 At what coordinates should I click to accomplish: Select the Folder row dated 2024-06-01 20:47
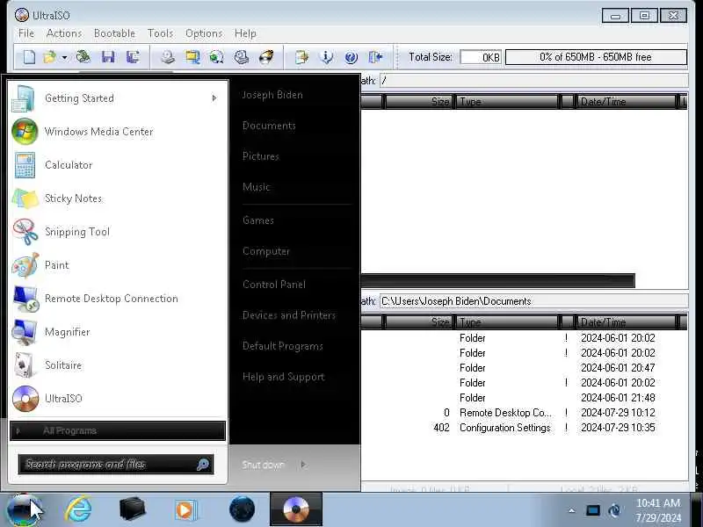pyautogui.click(x=524, y=367)
